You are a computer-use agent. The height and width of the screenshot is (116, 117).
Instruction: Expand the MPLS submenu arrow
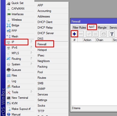click(31, 53)
